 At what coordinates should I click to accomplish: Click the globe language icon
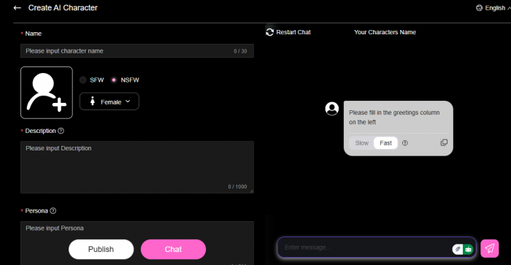(x=479, y=8)
